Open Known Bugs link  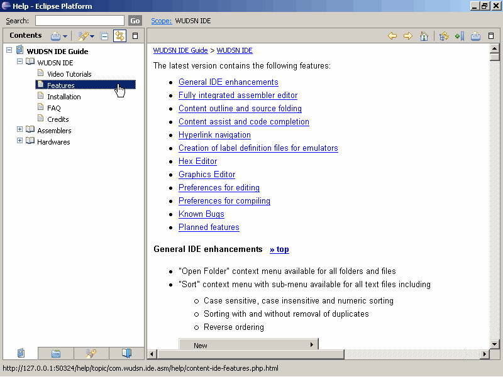(x=201, y=214)
